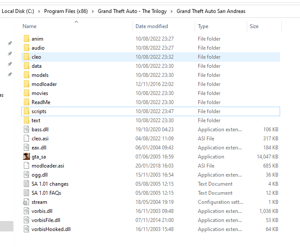Go to Local Disk (C:) breadcrumb
This screenshot has width=300, height=247.
point(18,11)
